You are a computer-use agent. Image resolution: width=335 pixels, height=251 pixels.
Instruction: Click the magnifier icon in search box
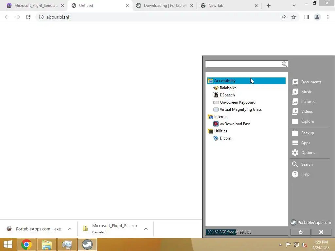(285, 64)
